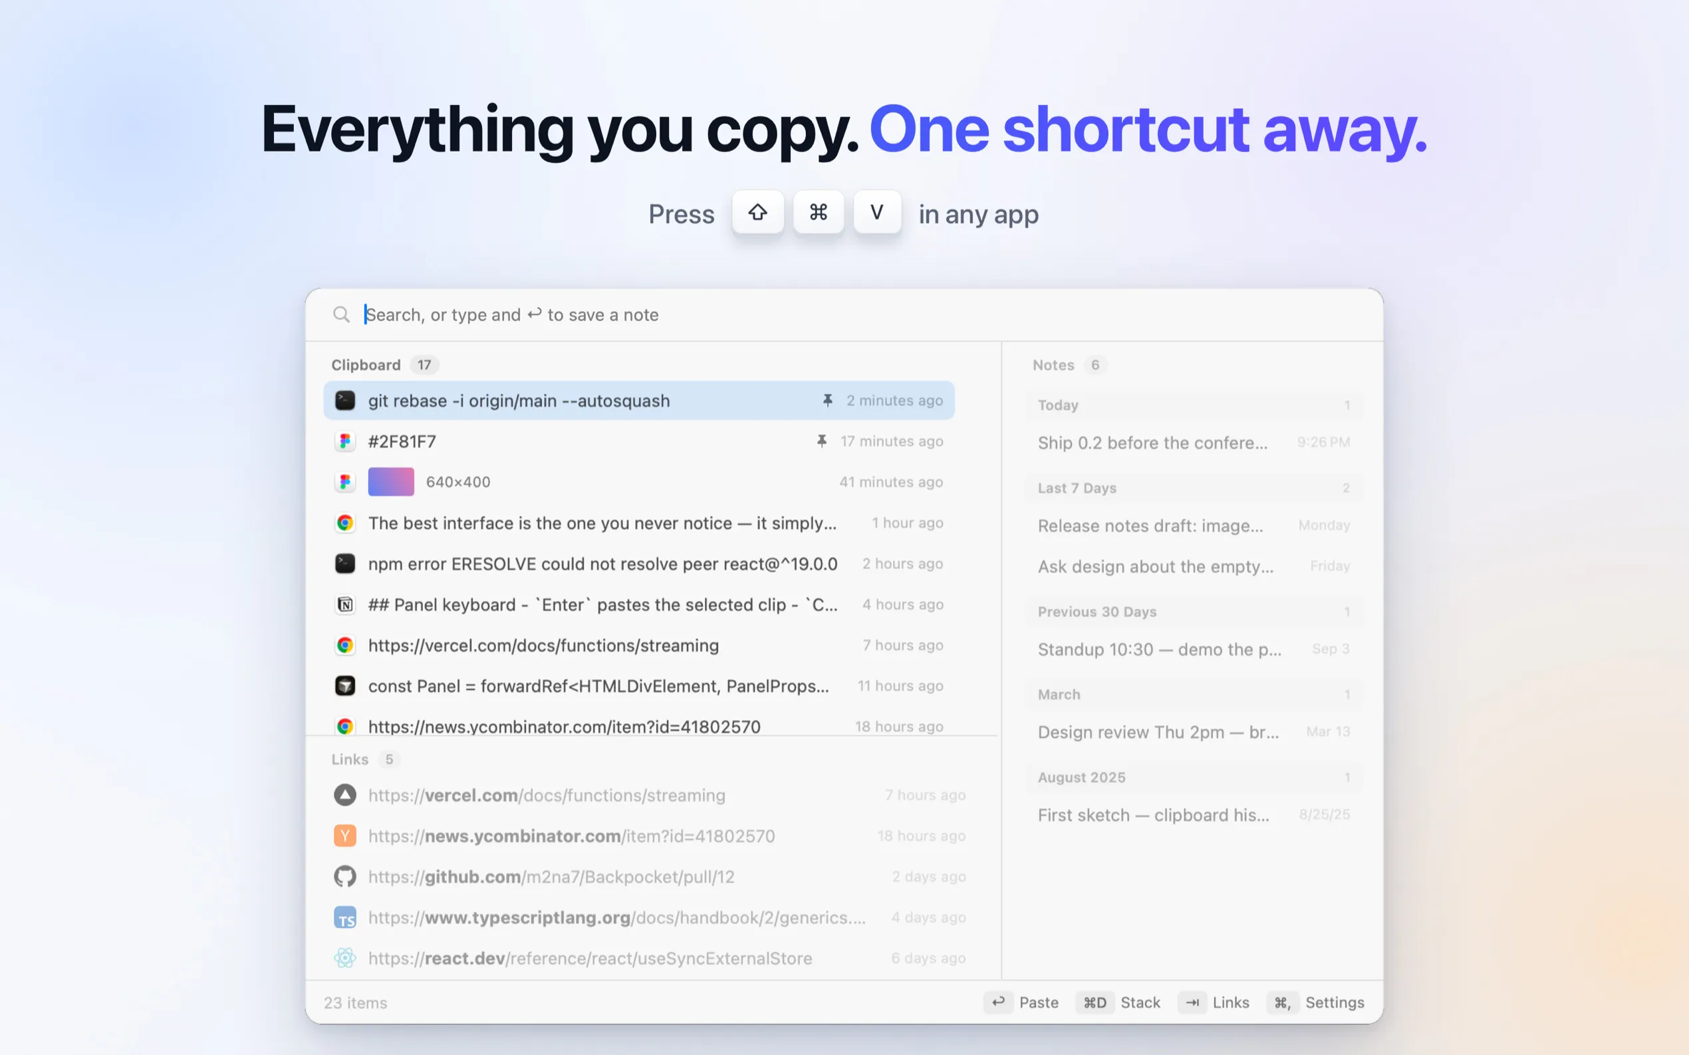Screen dimensions: 1689x1055
Task: Click the React atom favicon in Links
Action: click(344, 958)
